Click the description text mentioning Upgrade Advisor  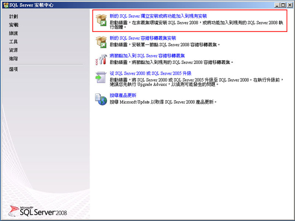(197, 82)
